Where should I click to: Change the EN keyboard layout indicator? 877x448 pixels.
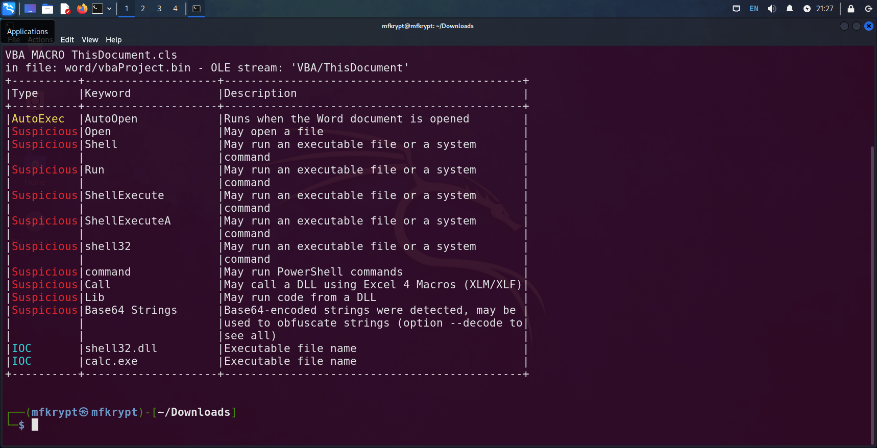(754, 9)
